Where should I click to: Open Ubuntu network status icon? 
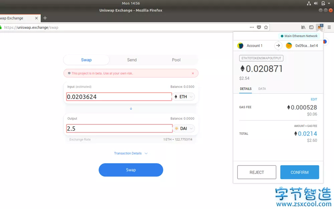[309, 3]
